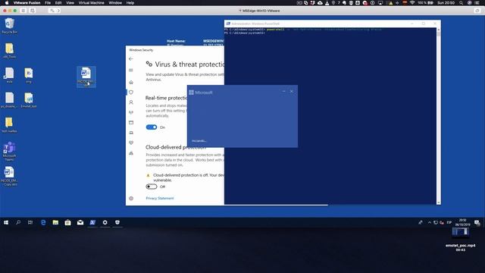Select the highlighted Word document on desktop
This screenshot has height=273, width=485.
86,77
